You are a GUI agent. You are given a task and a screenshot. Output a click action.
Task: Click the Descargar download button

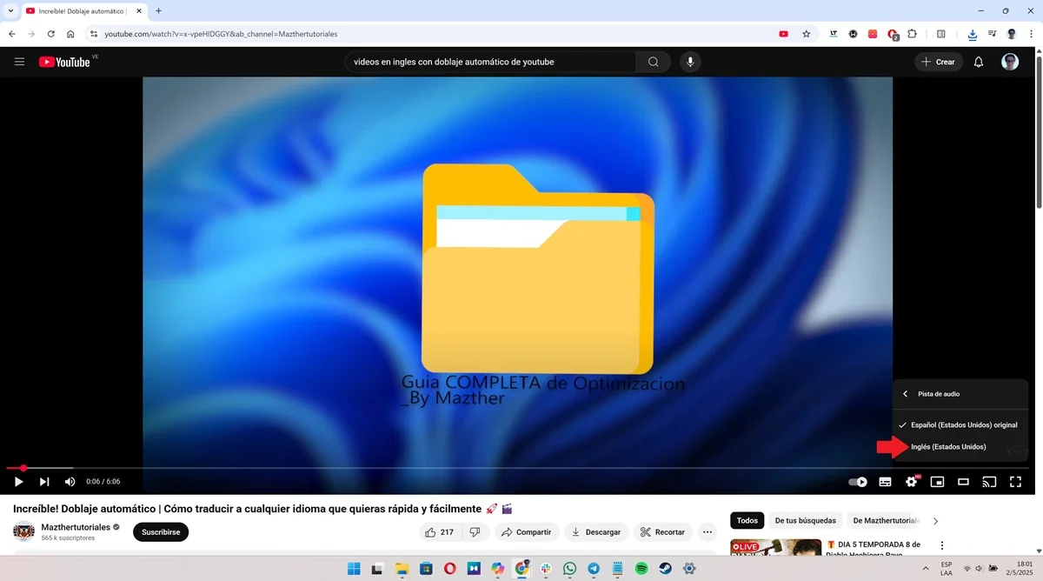coord(596,531)
